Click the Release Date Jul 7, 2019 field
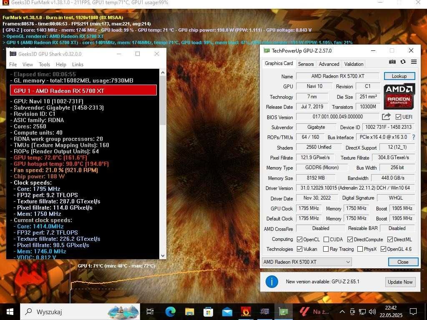The image size is (427, 320). pyautogui.click(x=312, y=107)
